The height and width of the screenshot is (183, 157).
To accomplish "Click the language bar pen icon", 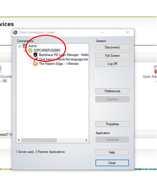I will pyautogui.click(x=36, y=59).
